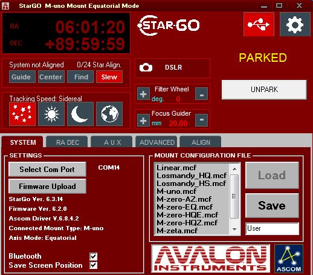This screenshot has height=275, width=313.
Task: Select the sidereal stars tracking icon
Action: [x=22, y=114]
